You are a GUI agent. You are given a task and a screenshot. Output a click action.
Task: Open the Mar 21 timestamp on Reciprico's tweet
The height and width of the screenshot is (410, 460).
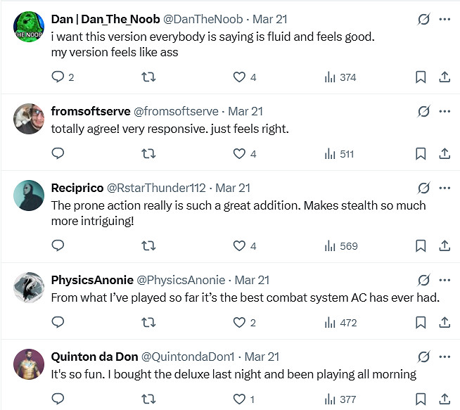pyautogui.click(x=234, y=188)
